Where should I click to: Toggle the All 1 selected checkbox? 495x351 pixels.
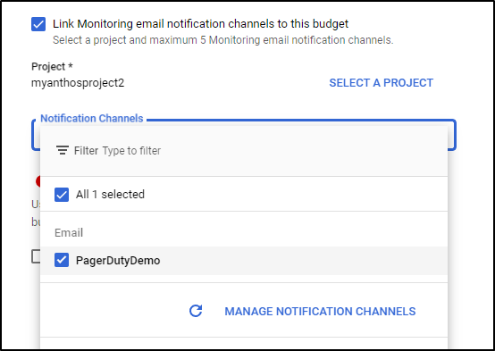(62, 195)
